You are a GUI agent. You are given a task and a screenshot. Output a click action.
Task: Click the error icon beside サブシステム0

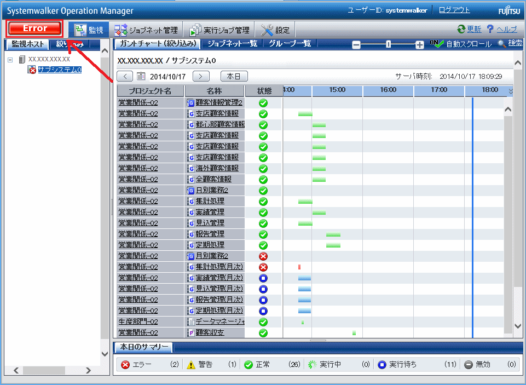click(32, 70)
